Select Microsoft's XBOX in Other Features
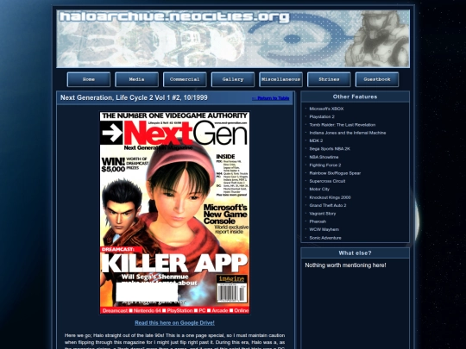 pos(326,109)
